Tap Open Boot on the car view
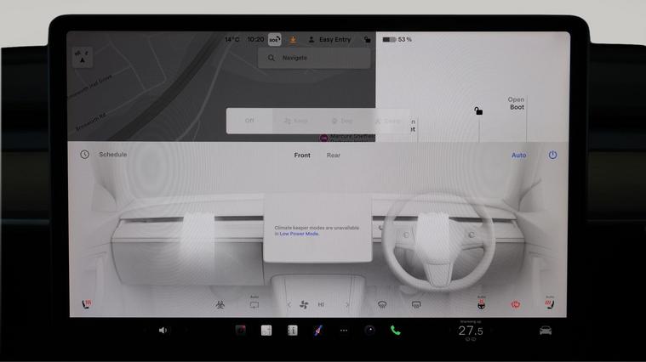This screenshot has width=646, height=362. (x=517, y=104)
